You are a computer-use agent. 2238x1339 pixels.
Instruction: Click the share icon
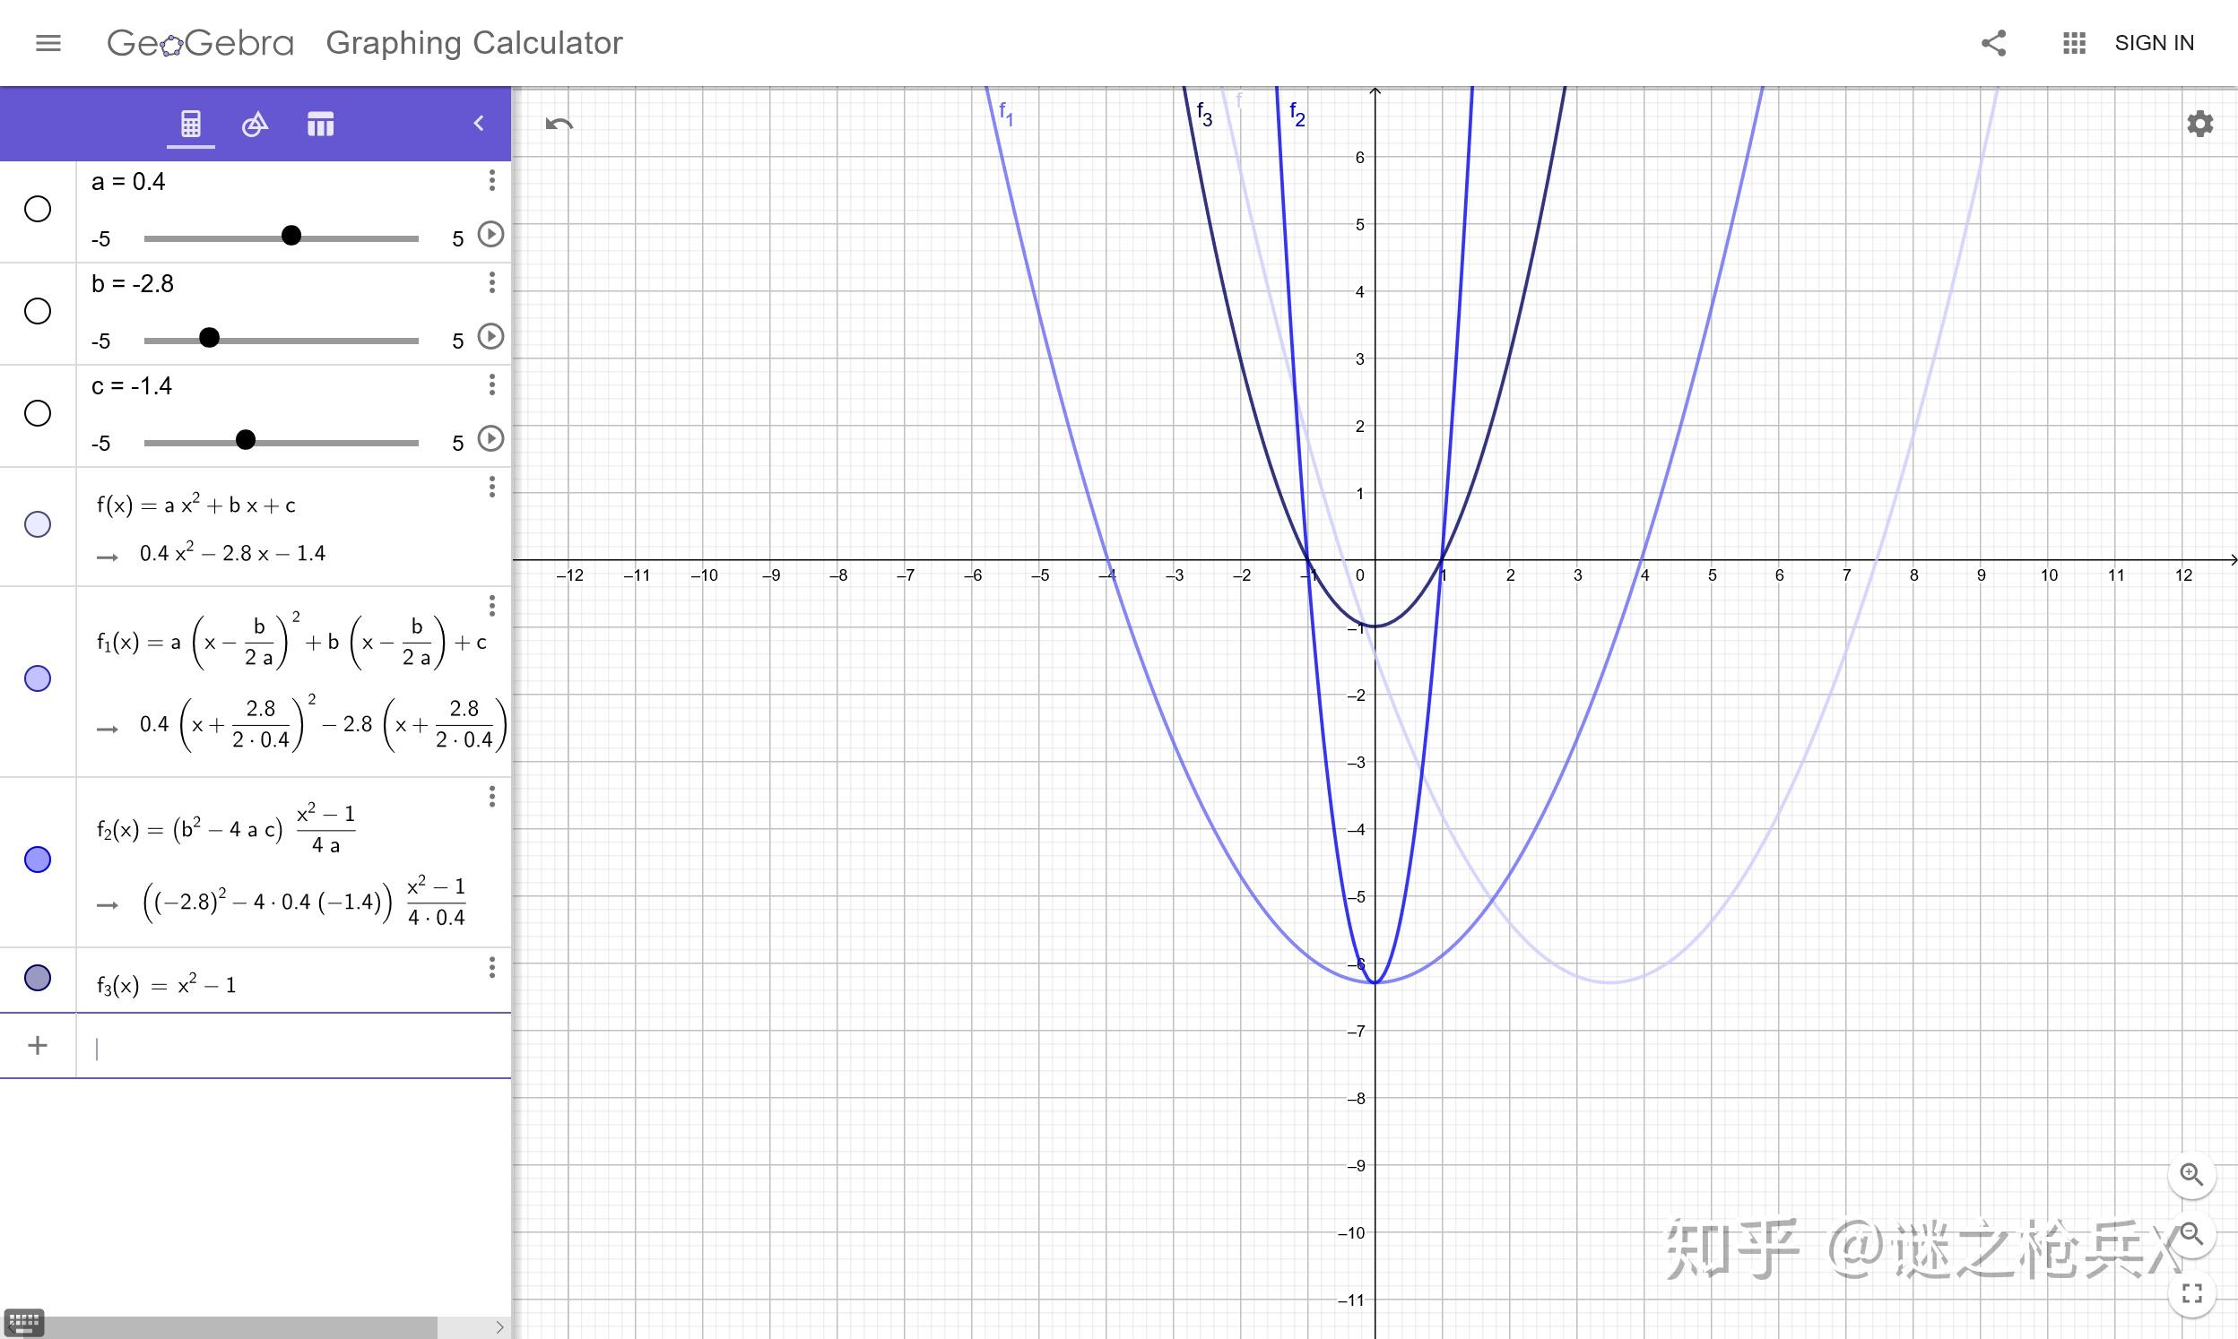pyautogui.click(x=1993, y=42)
